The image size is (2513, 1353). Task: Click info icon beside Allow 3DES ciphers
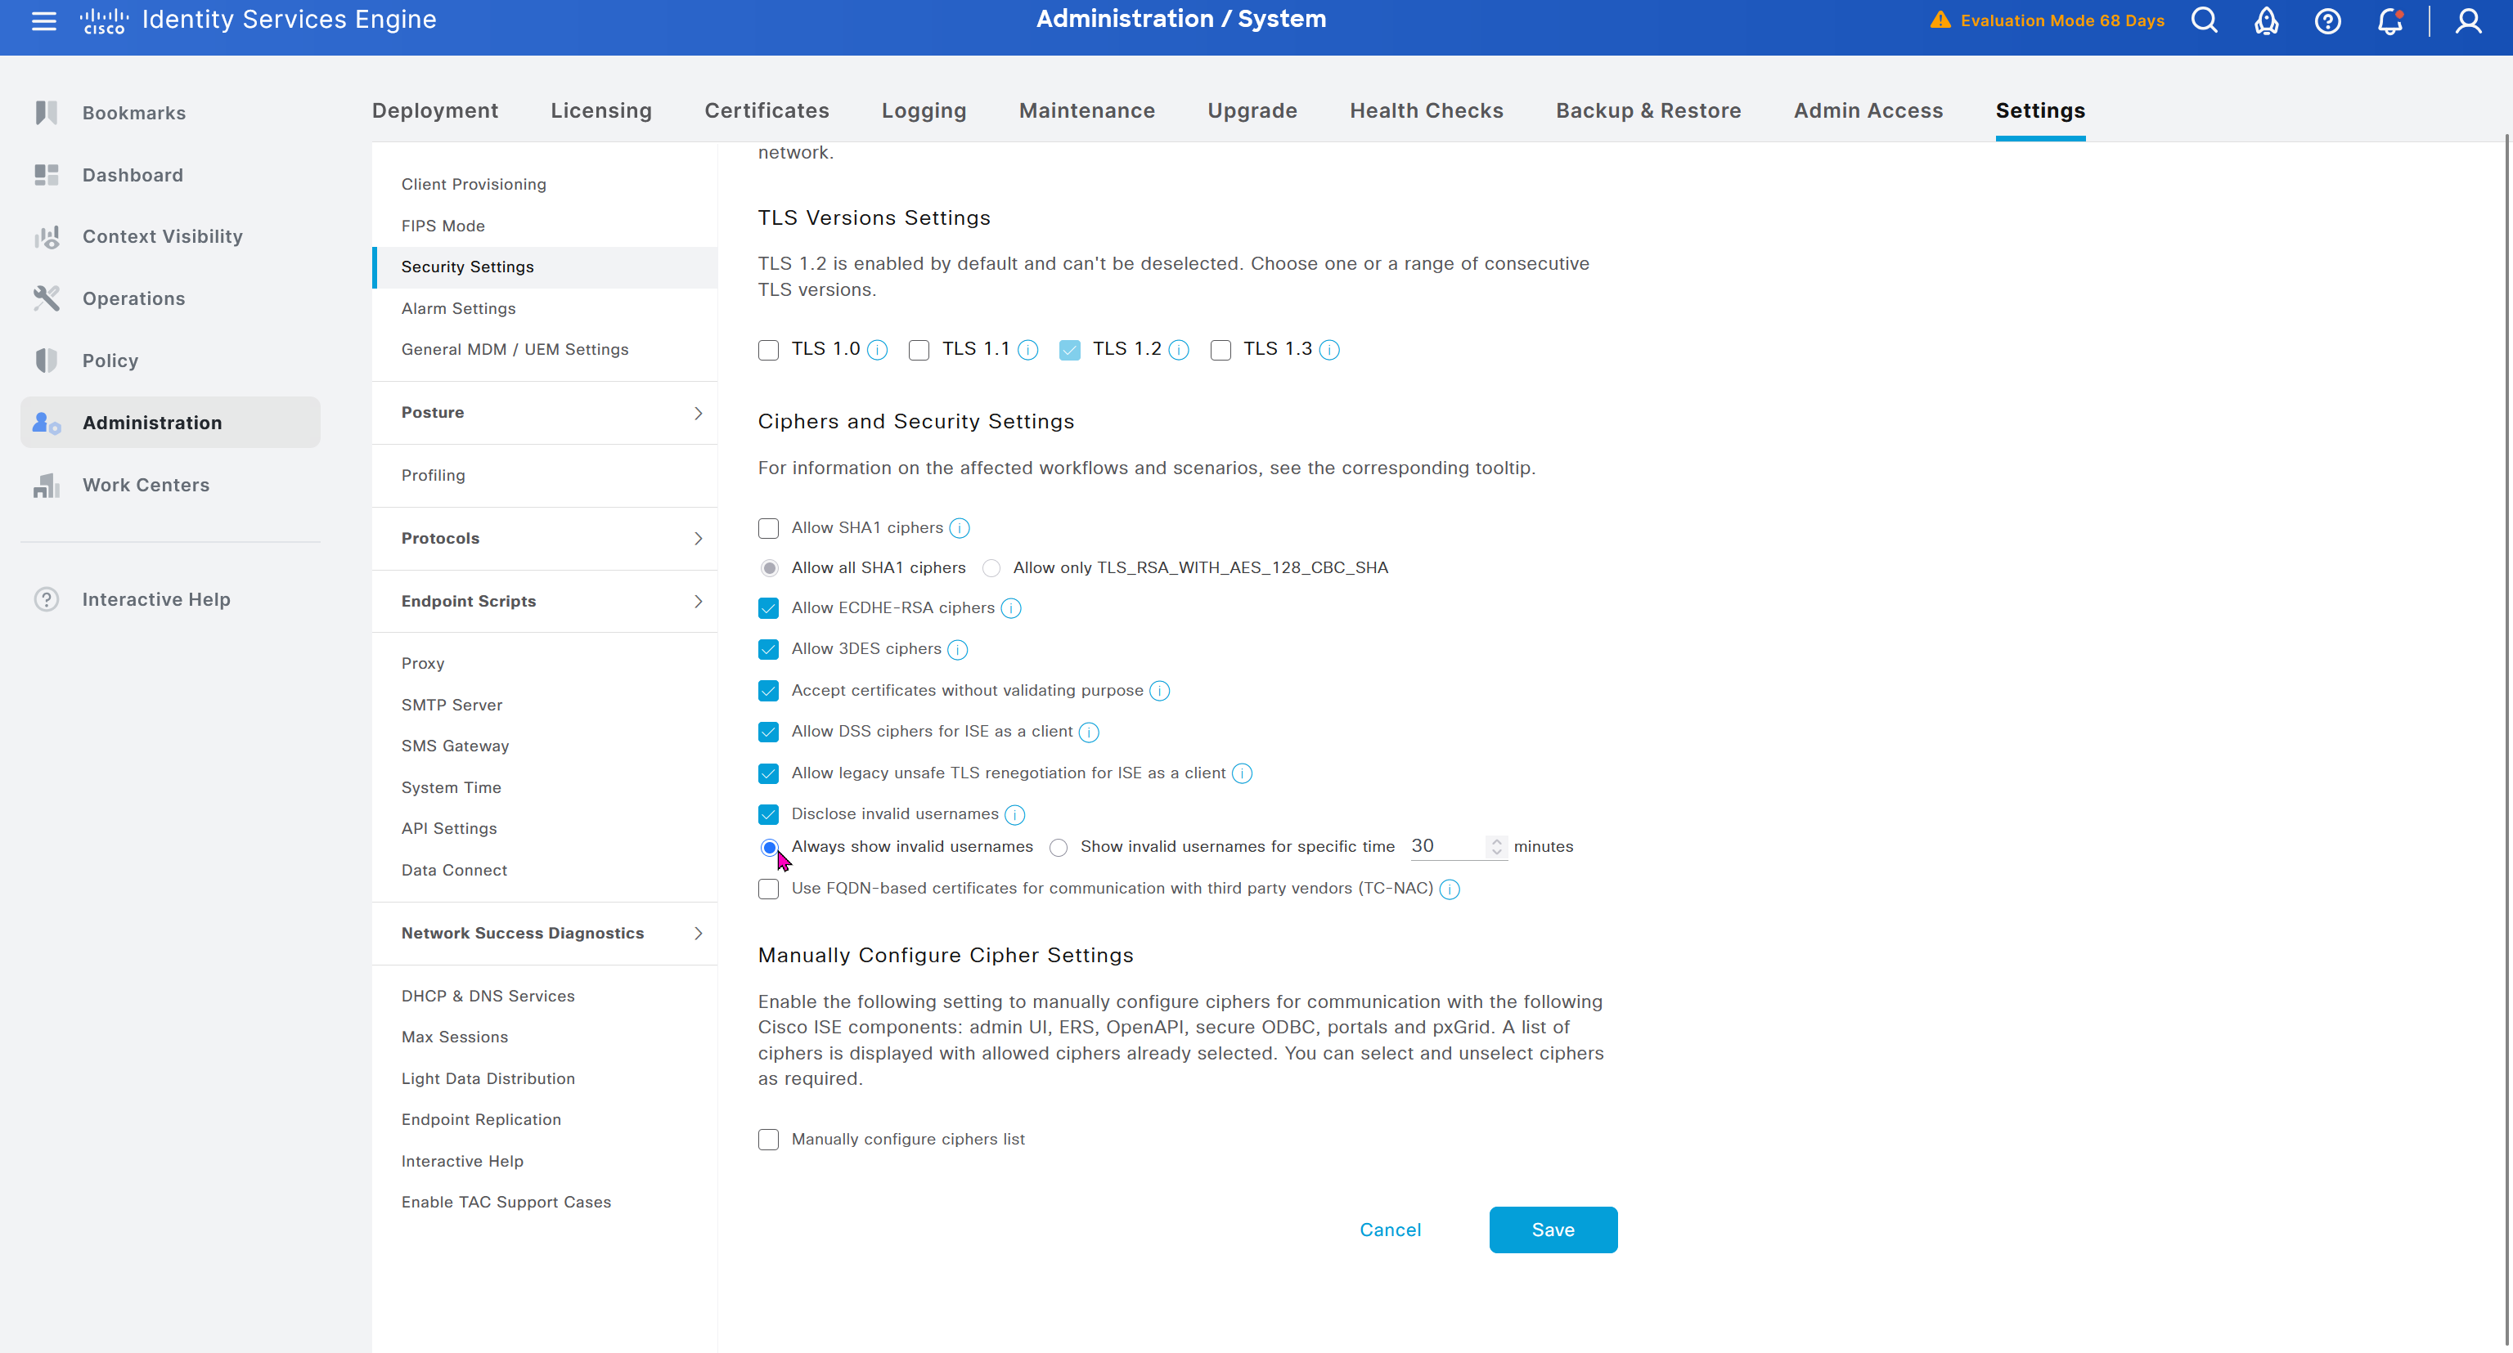(958, 650)
